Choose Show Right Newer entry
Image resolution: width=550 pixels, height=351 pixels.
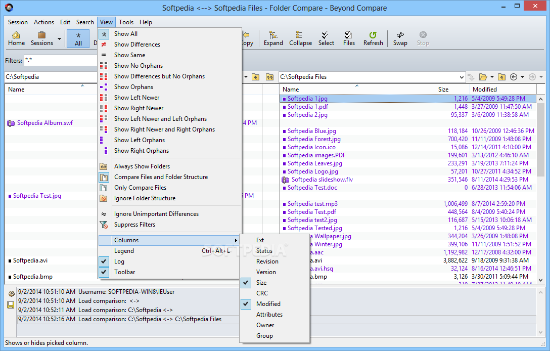coord(170,108)
